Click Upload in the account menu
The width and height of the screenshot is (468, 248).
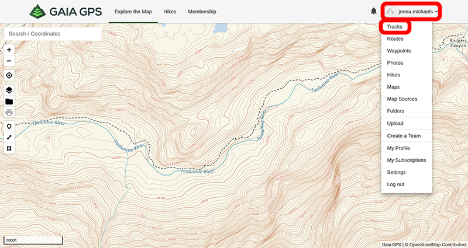395,123
